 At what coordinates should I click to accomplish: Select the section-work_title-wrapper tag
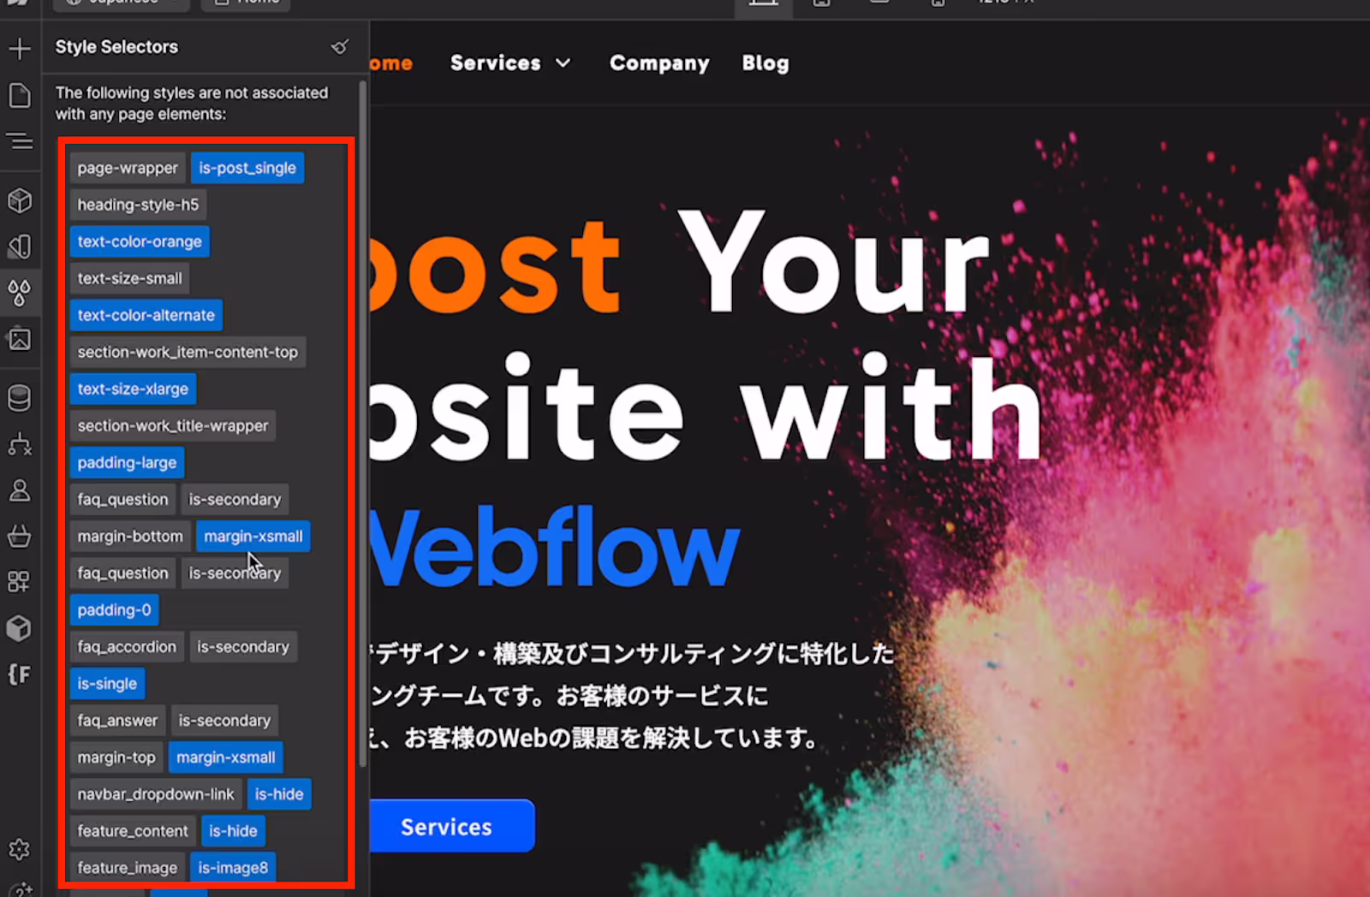click(x=173, y=426)
